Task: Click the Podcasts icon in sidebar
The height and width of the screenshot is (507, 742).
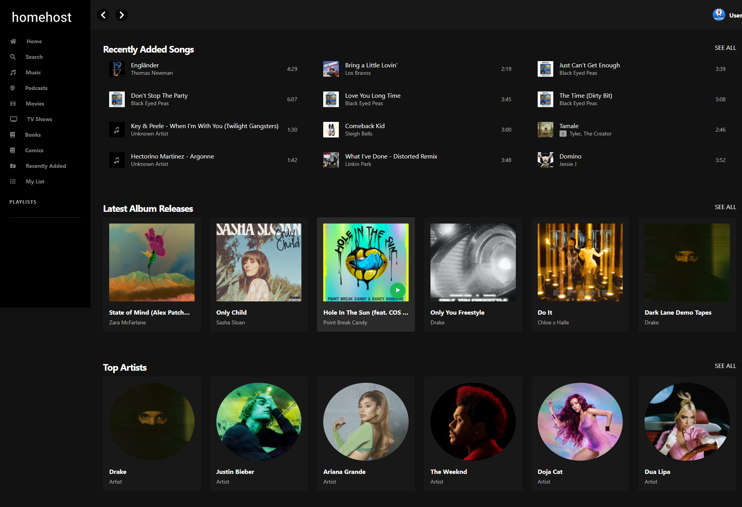Action: pyautogui.click(x=12, y=88)
